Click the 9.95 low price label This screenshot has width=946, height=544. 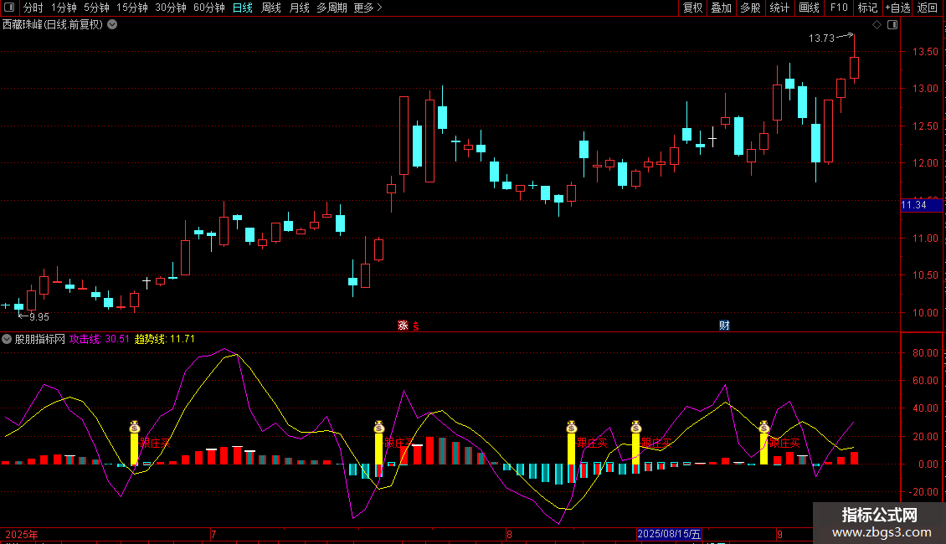tap(39, 316)
